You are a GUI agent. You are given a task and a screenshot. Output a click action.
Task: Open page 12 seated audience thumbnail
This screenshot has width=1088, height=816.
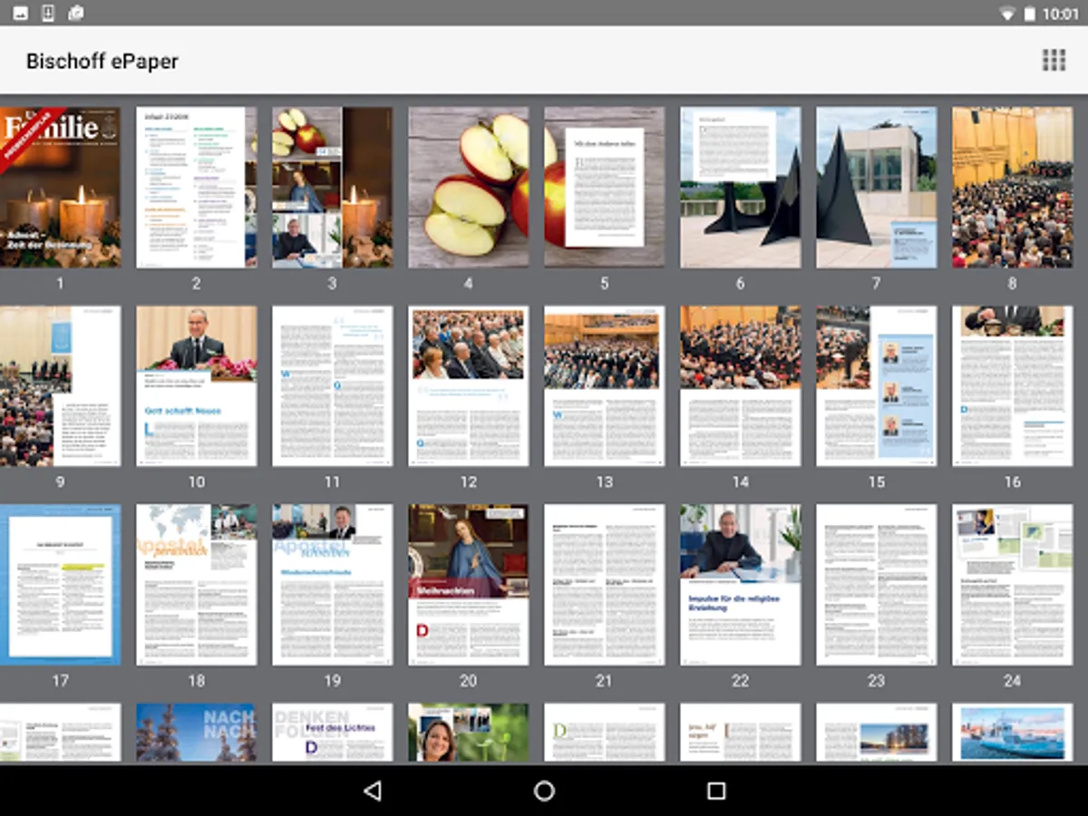click(469, 386)
